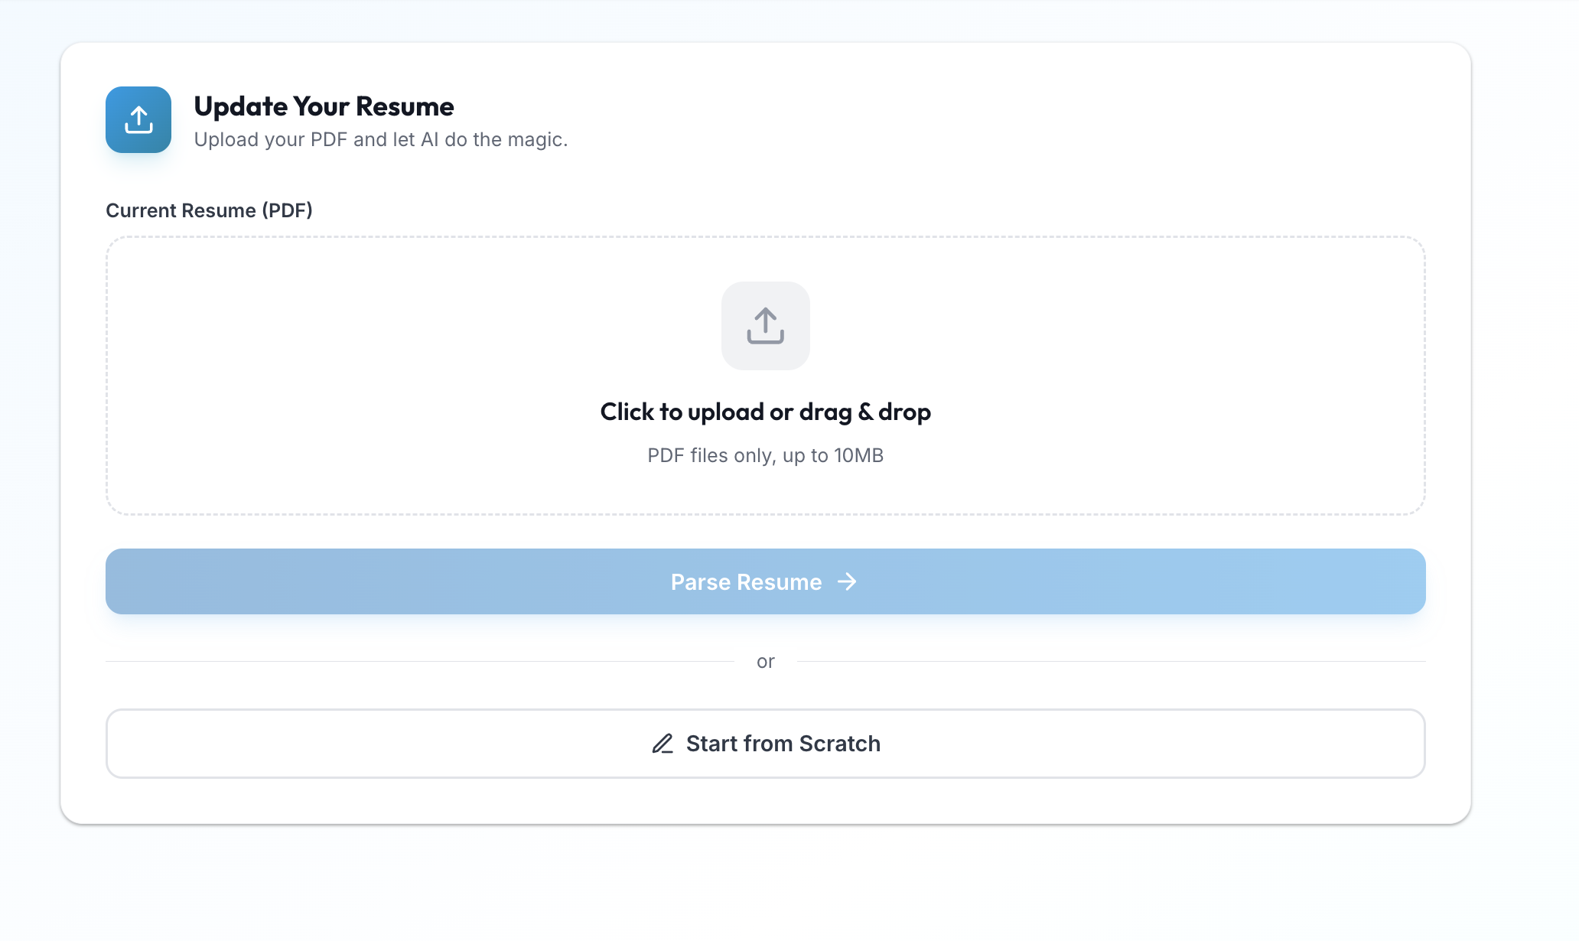Start from Scratch to build a new resume
The height and width of the screenshot is (941, 1579).
(x=765, y=744)
